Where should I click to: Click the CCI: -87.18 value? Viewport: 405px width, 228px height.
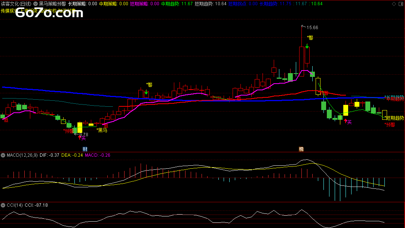pyautogui.click(x=36, y=205)
